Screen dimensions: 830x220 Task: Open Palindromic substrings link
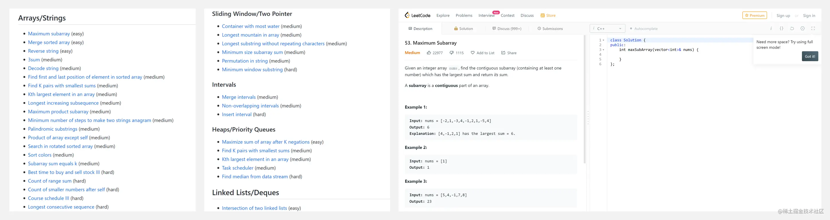pyautogui.click(x=52, y=129)
